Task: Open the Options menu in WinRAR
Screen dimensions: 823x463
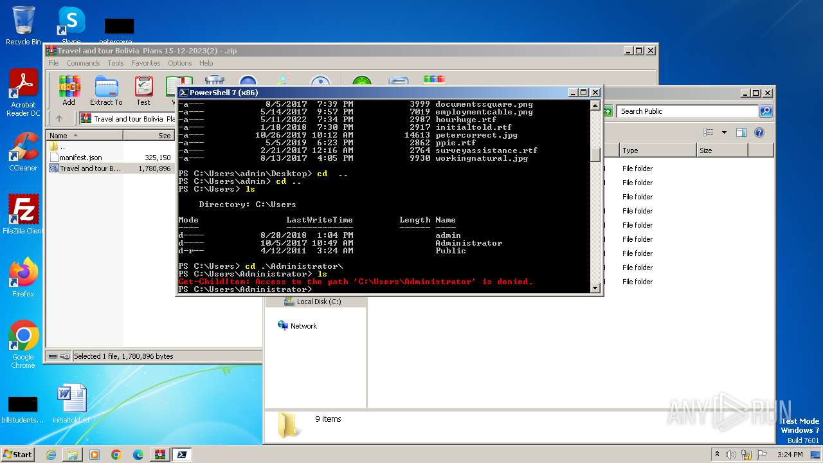Action: [x=180, y=63]
